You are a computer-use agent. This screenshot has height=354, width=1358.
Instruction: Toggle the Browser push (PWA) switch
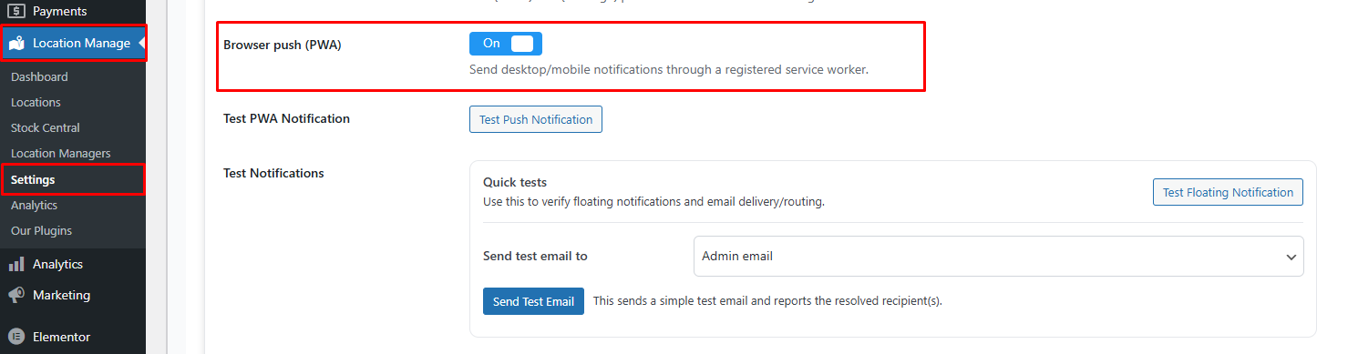tap(506, 44)
